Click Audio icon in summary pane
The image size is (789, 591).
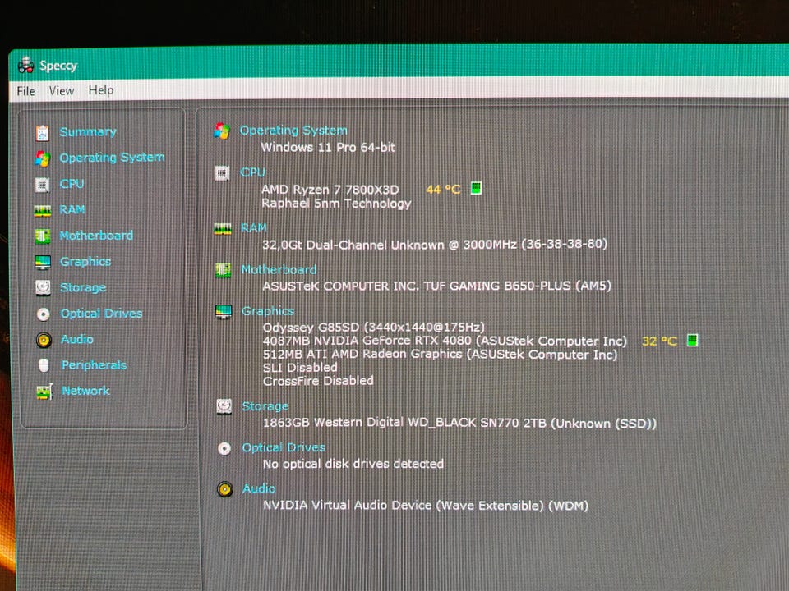coord(225,489)
